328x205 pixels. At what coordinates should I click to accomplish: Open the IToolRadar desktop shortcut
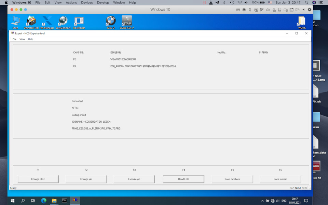tap(79, 22)
